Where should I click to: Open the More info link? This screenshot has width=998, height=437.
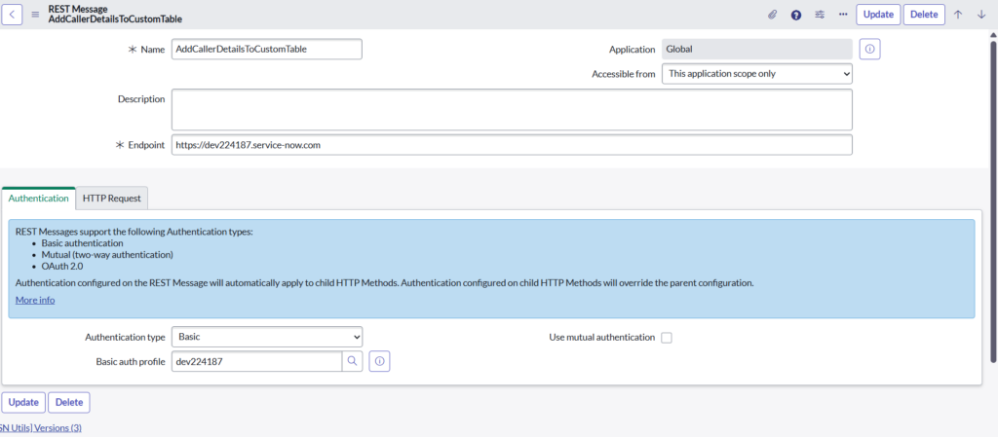(x=35, y=300)
